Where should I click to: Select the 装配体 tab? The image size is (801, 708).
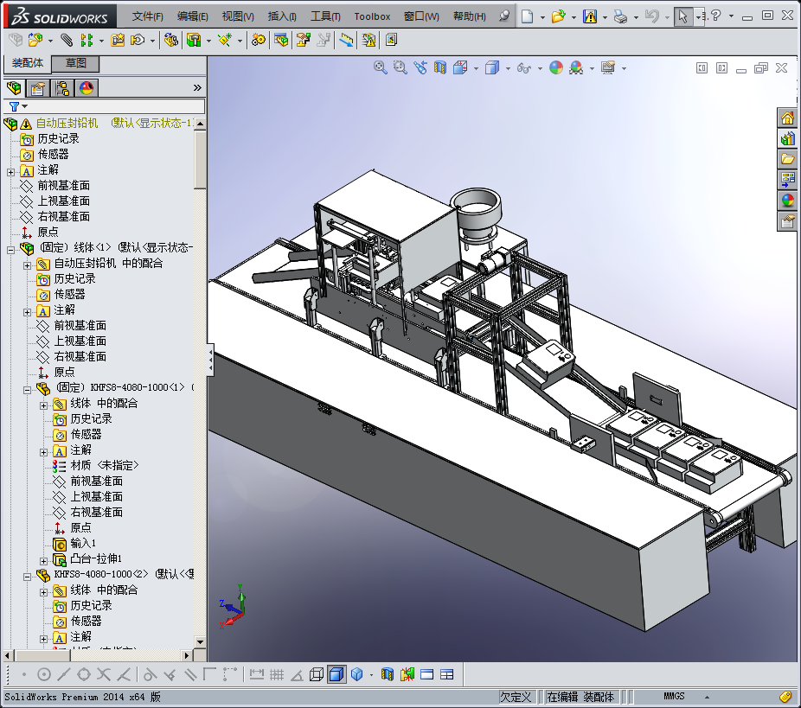click(x=28, y=63)
